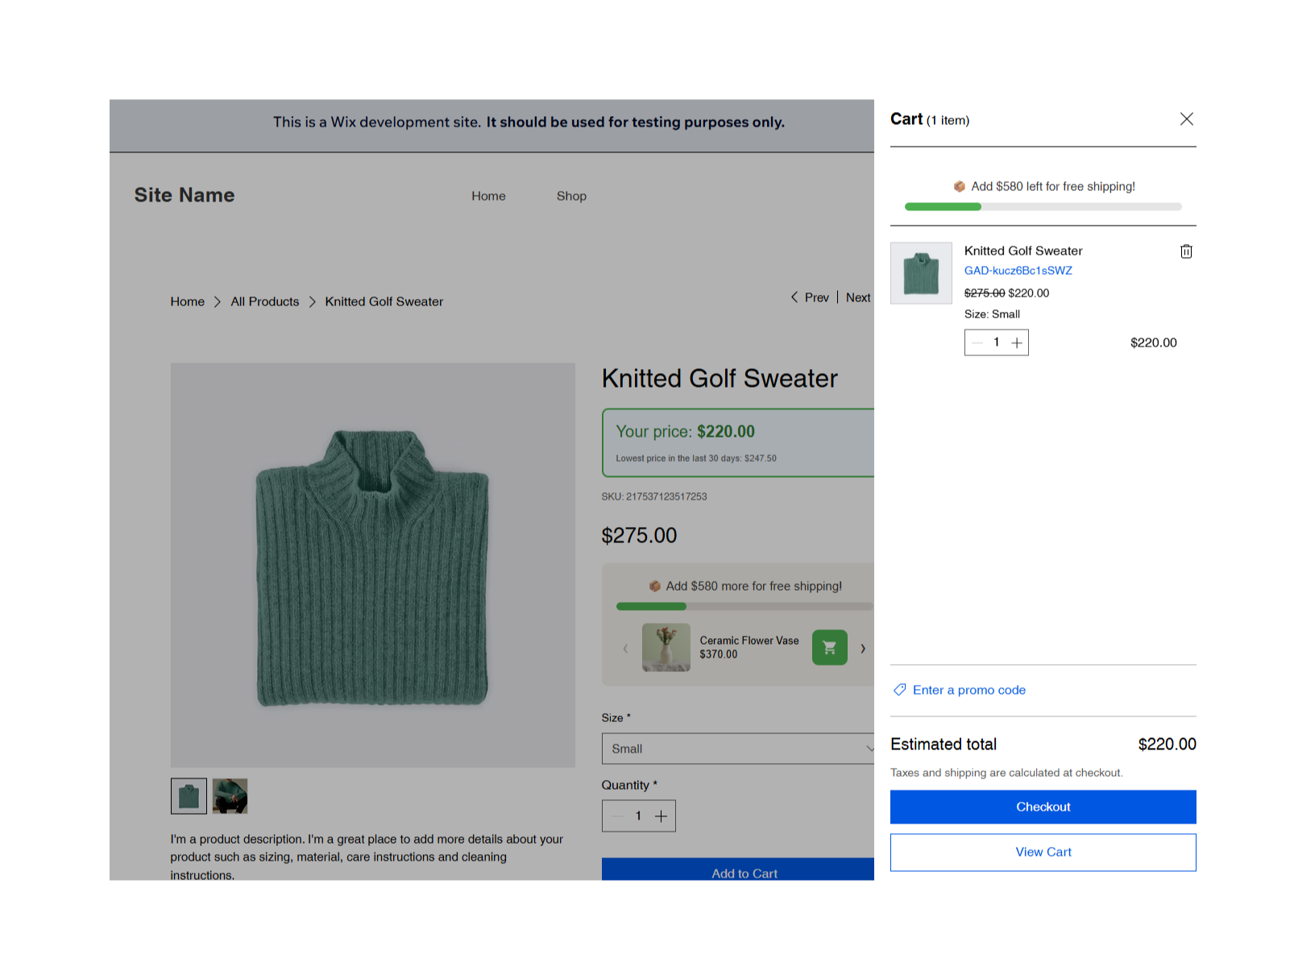Click the cart free shipping progress bar
The image size is (1294, 971).
1043,207
